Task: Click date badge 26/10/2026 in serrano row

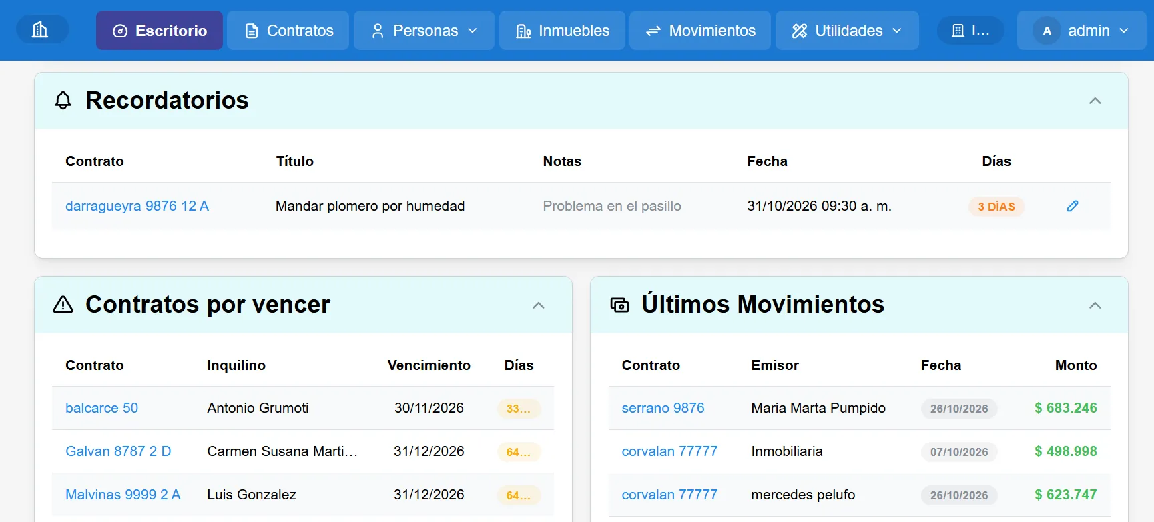Action: click(959, 409)
